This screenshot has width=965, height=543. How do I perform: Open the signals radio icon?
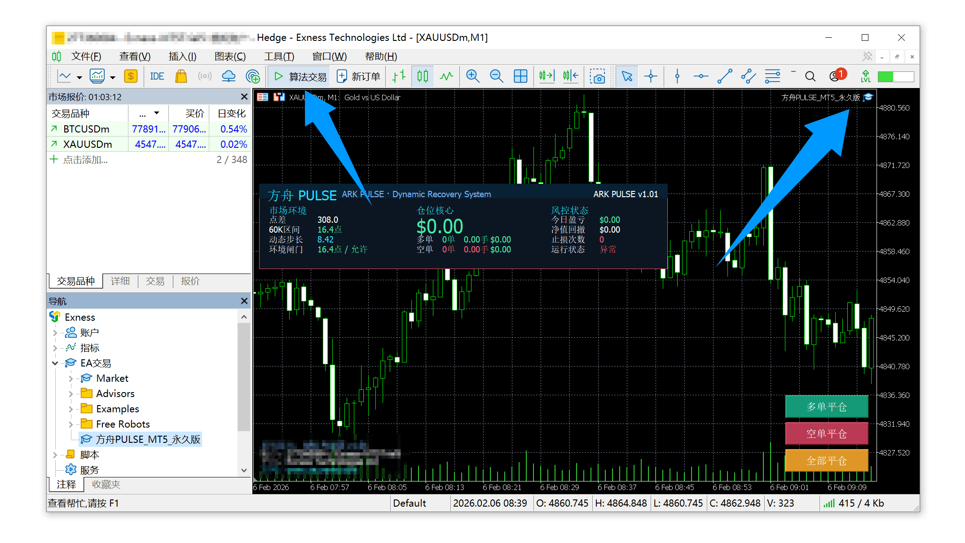205,76
